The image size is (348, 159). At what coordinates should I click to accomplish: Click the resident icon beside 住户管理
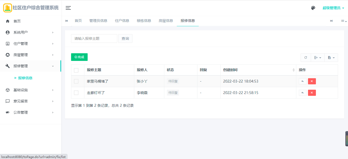coord(8,44)
